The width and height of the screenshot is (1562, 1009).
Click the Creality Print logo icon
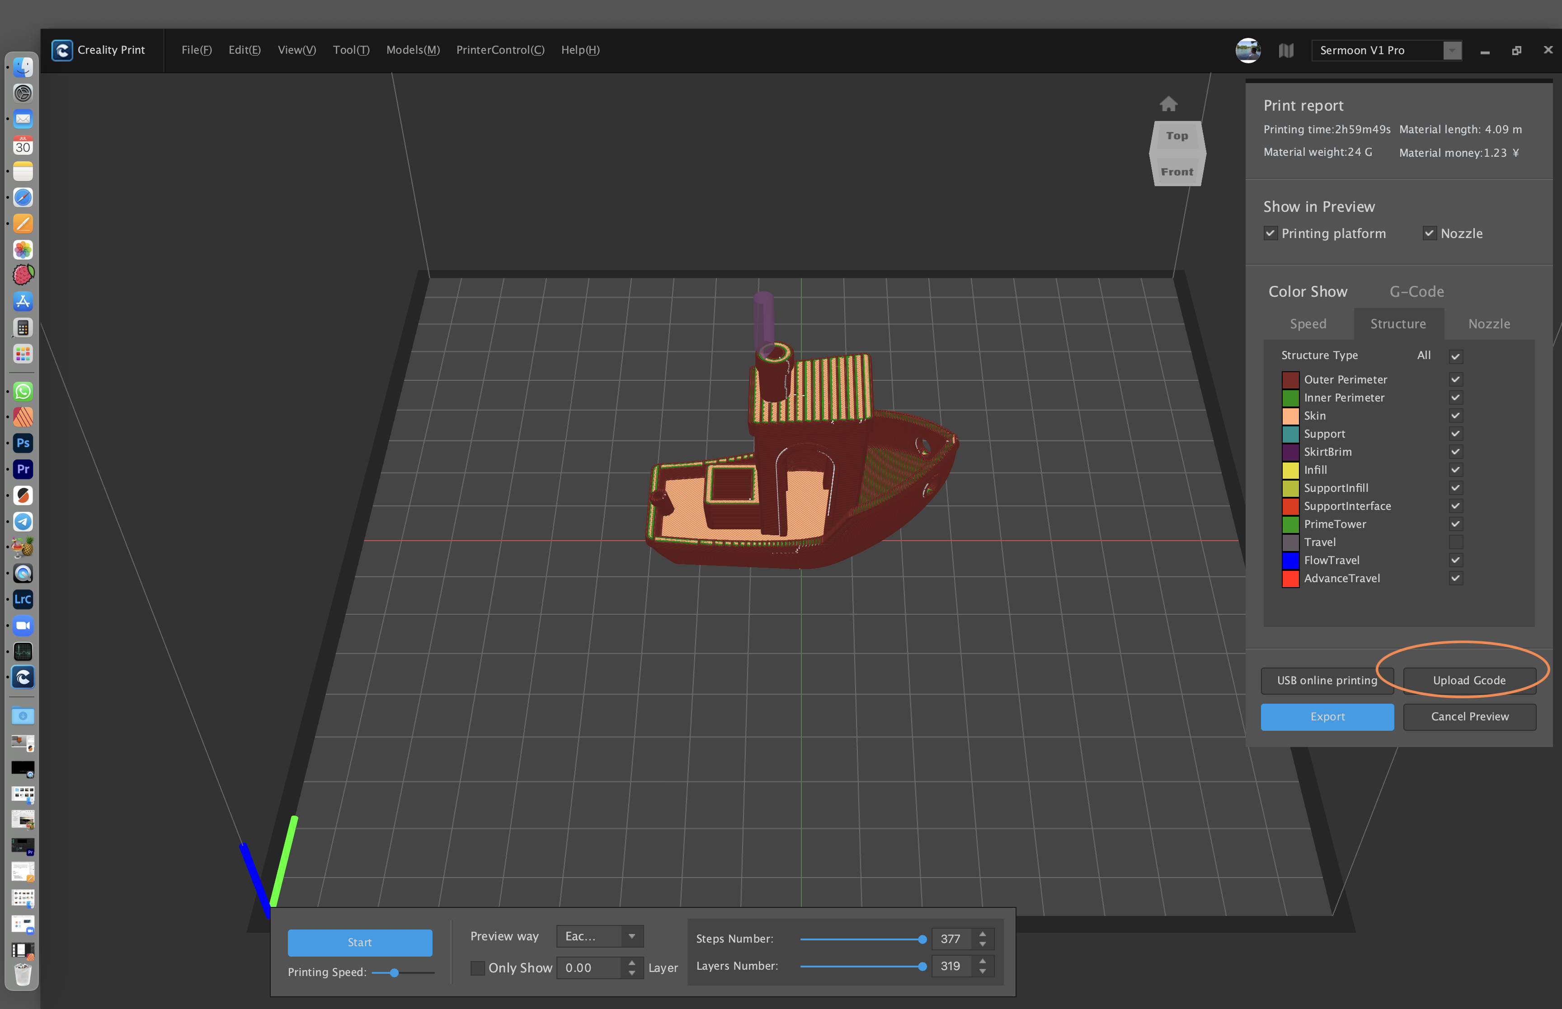(x=62, y=50)
